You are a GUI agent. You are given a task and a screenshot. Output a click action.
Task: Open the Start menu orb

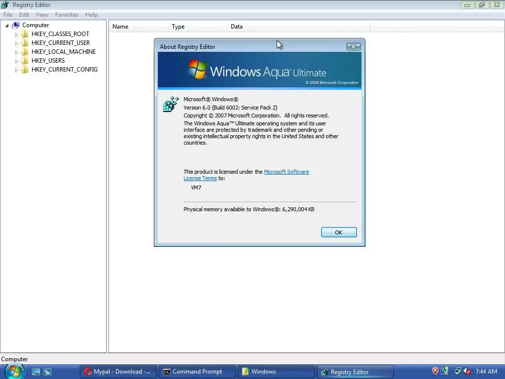[14, 371]
